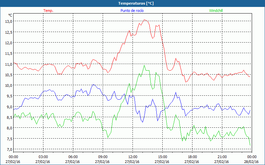Click the 8,0 y-axis value
The image size is (265, 165).
coord(9,128)
